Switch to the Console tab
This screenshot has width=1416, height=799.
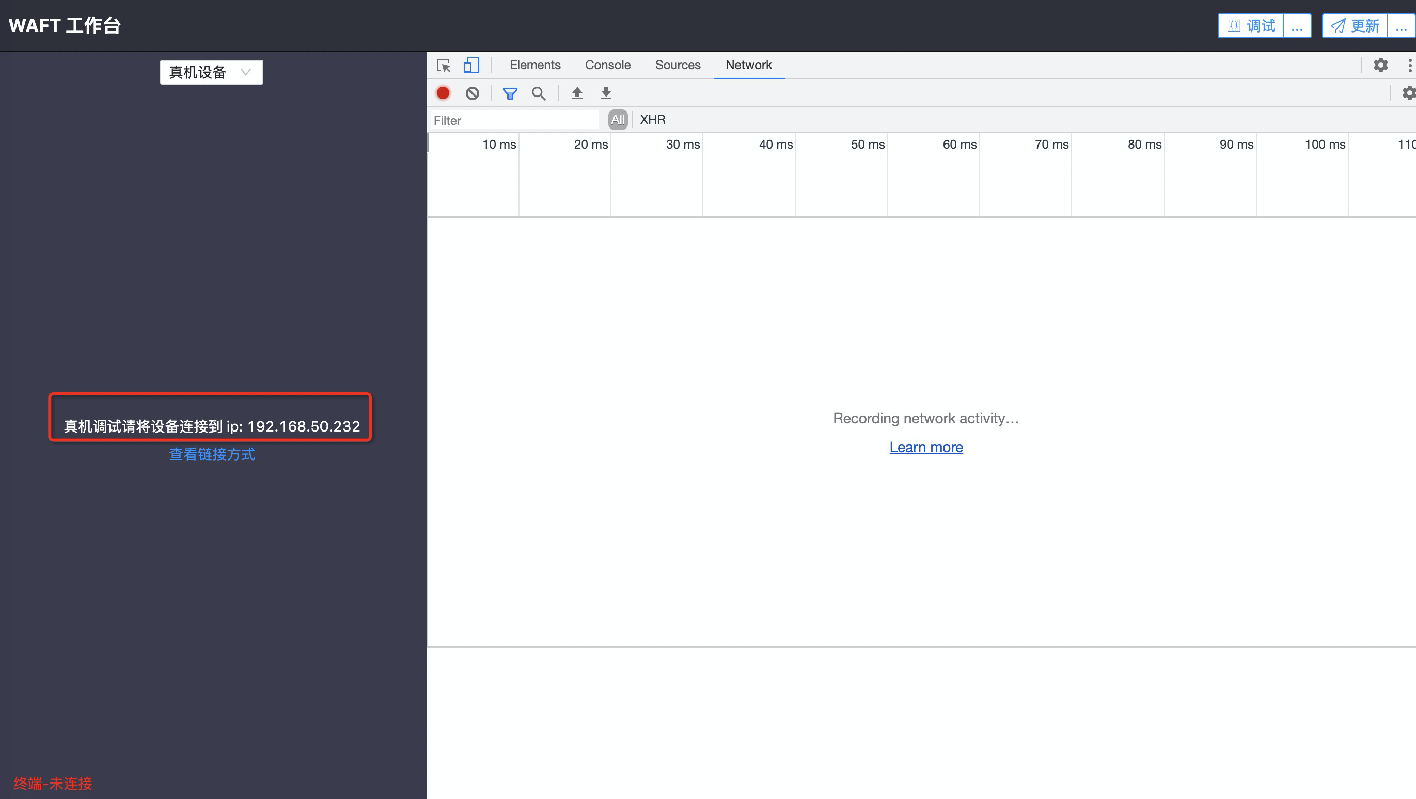click(607, 65)
